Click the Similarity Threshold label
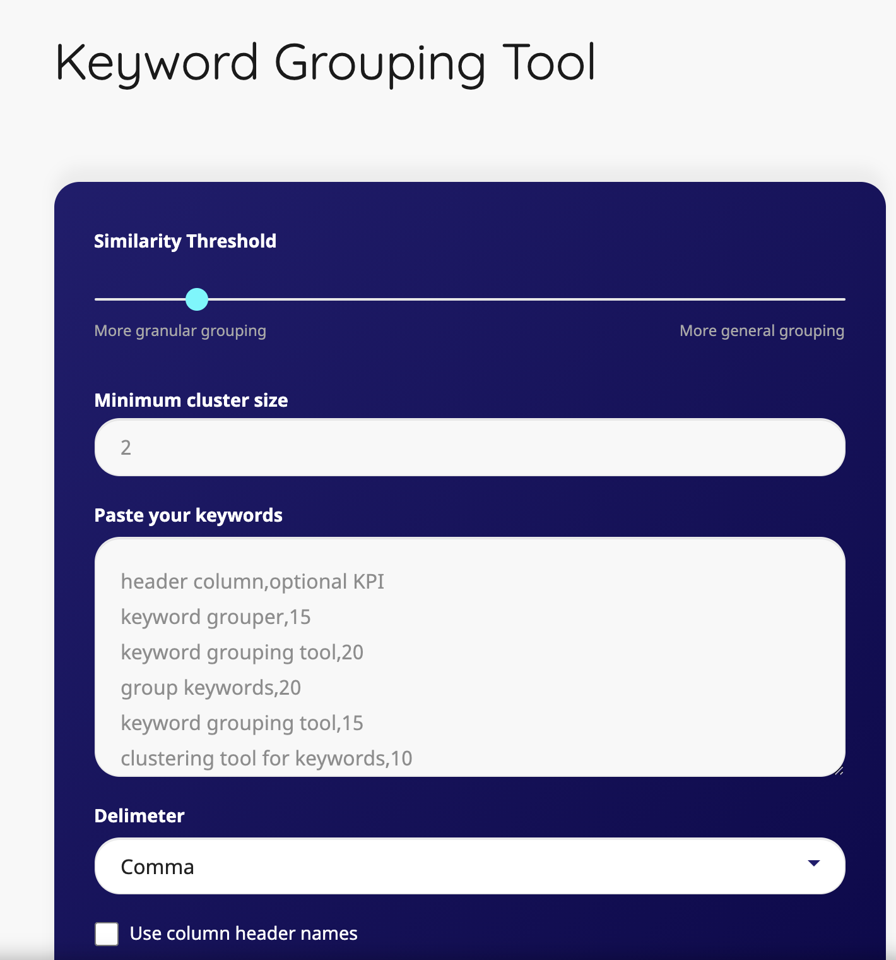Viewport: 896px width, 960px height. pyautogui.click(x=185, y=241)
